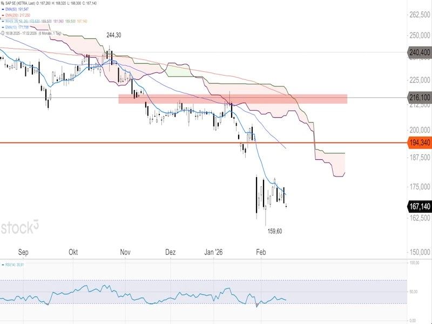Click the EMA(50) blue legend marker

(x=3, y=9)
